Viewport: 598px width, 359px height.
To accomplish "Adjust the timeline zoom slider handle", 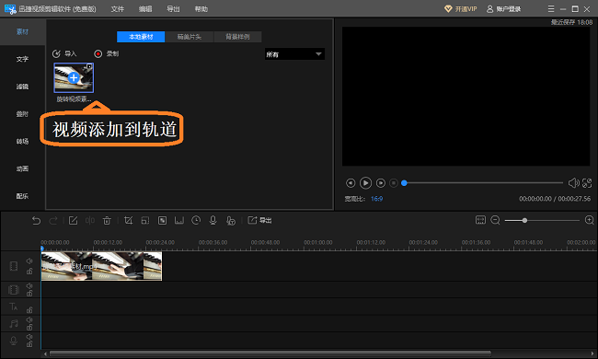I will (524, 221).
